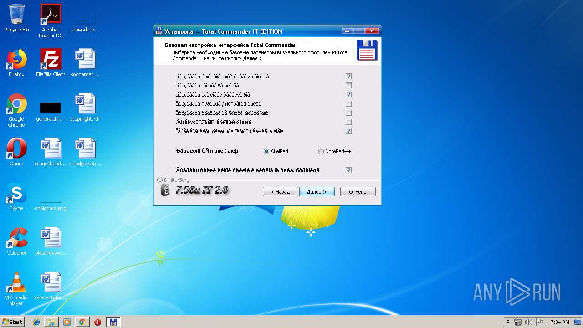The width and height of the screenshot is (583, 328).
Task: Select the soonenter... document icon
Action: (x=85, y=63)
